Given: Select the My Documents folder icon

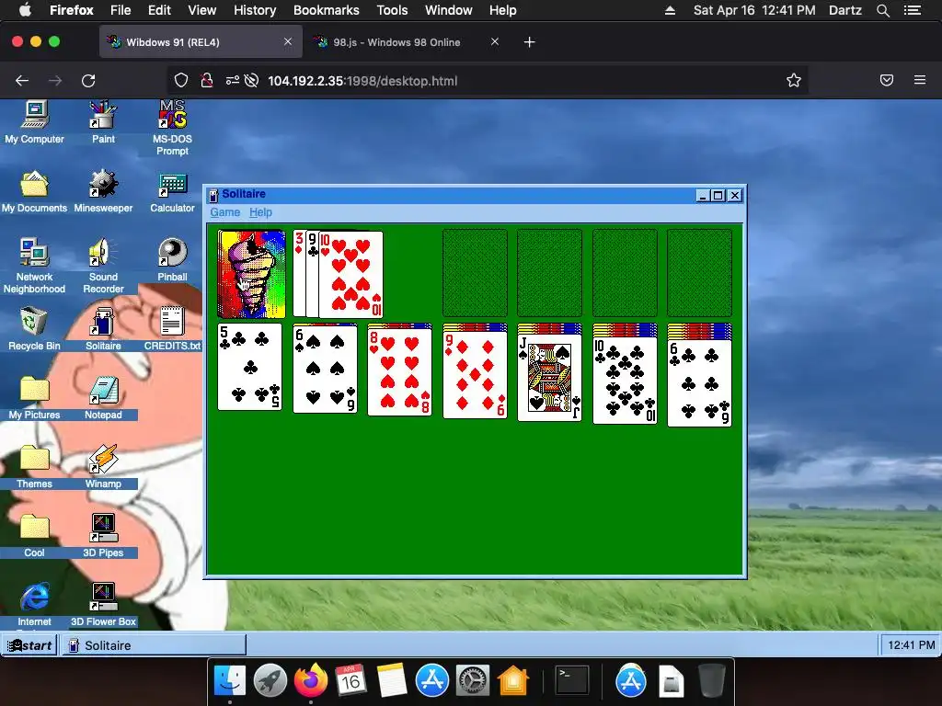Looking at the screenshot, I should [x=34, y=191].
